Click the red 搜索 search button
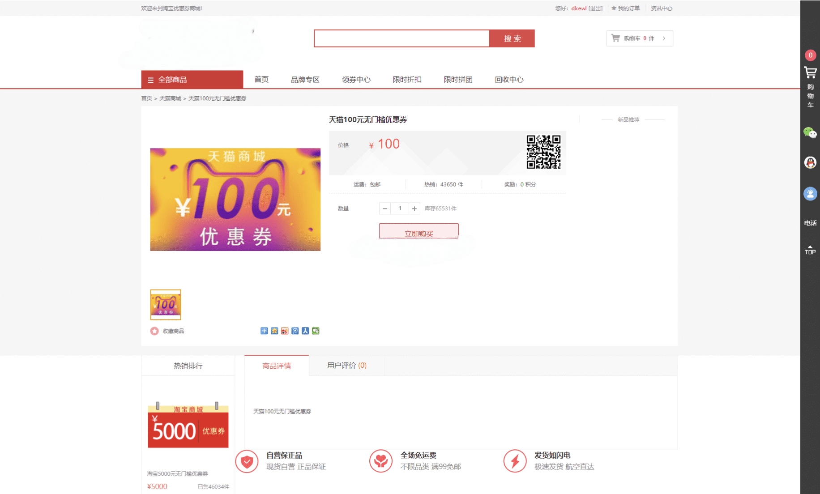The height and width of the screenshot is (494, 820). [512, 38]
